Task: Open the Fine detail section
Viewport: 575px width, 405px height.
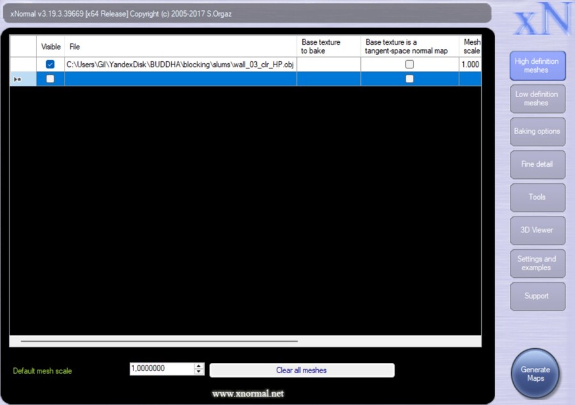Action: coord(537,164)
